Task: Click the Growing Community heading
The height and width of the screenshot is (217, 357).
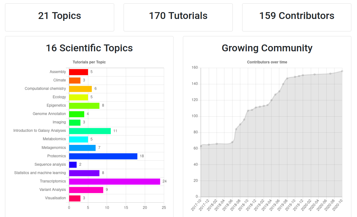Action: [x=267, y=48]
